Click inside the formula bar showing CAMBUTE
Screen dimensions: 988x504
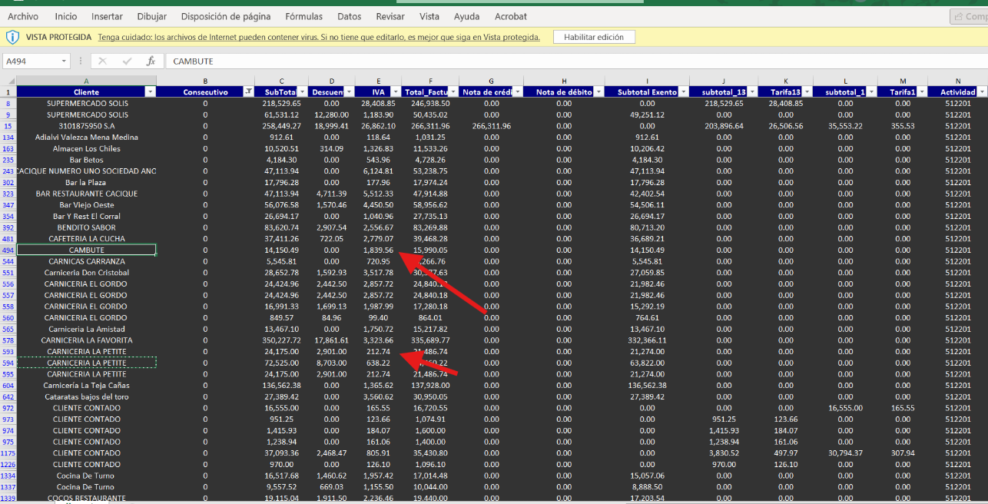click(538, 61)
